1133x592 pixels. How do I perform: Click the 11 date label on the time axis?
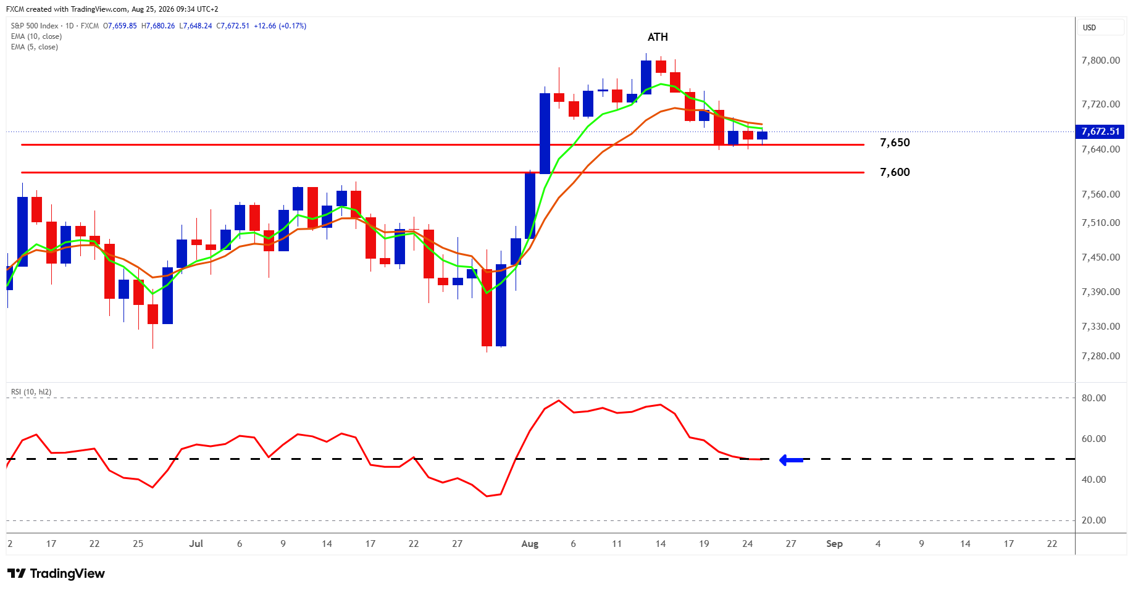point(617,544)
